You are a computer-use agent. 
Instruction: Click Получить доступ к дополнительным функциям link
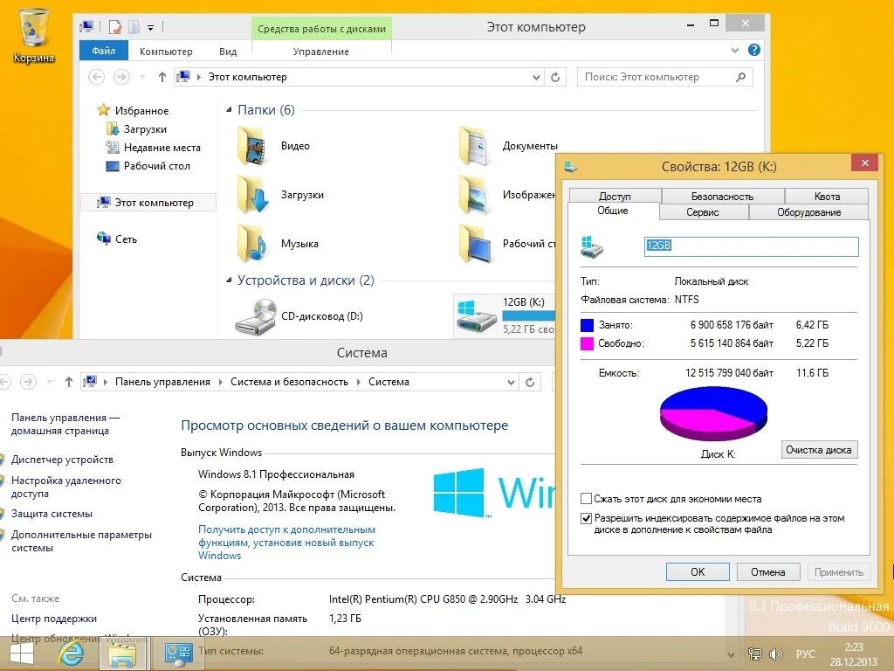click(x=286, y=542)
